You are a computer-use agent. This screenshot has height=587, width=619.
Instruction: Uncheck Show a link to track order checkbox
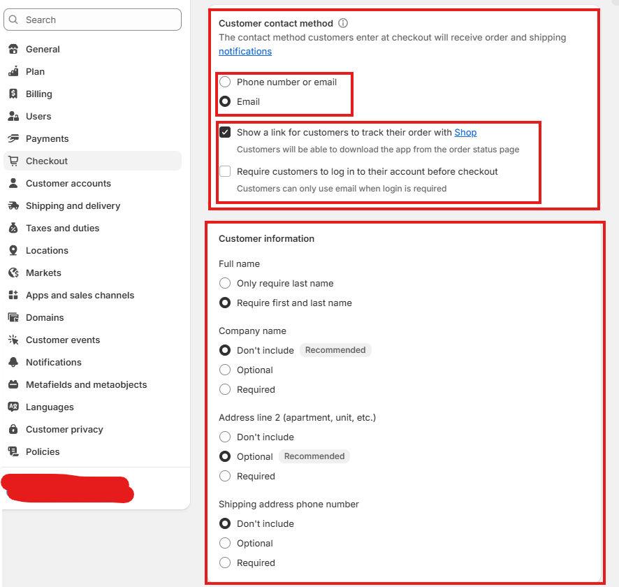tap(225, 132)
